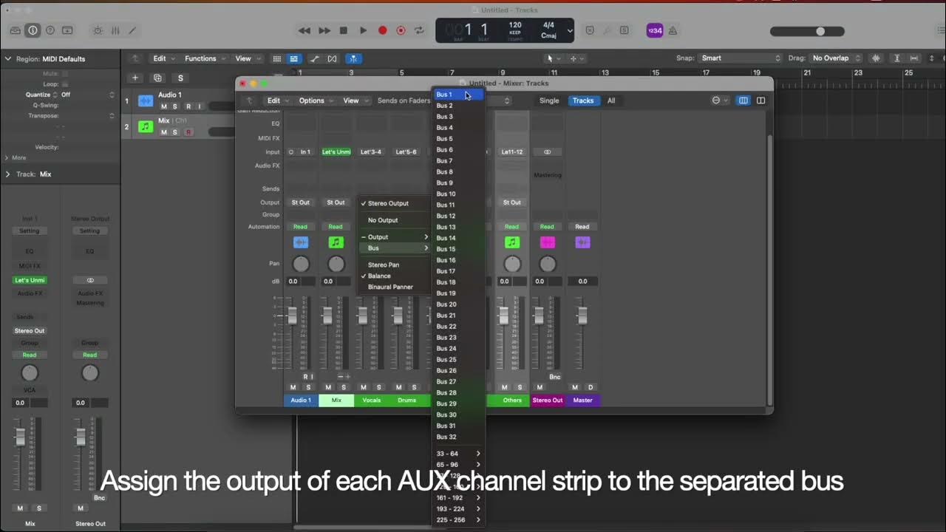This screenshot has width=946, height=532.
Task: Mute the Audio 1 track
Action: coord(164,107)
